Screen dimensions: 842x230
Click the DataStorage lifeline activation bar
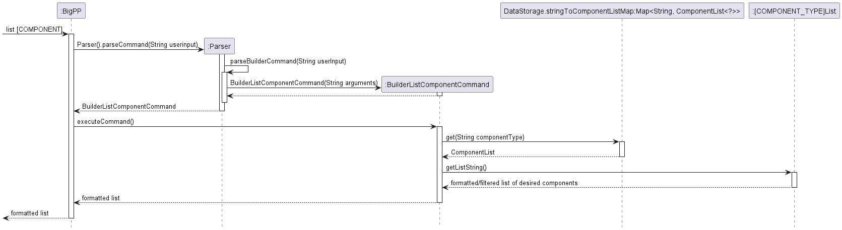point(622,149)
